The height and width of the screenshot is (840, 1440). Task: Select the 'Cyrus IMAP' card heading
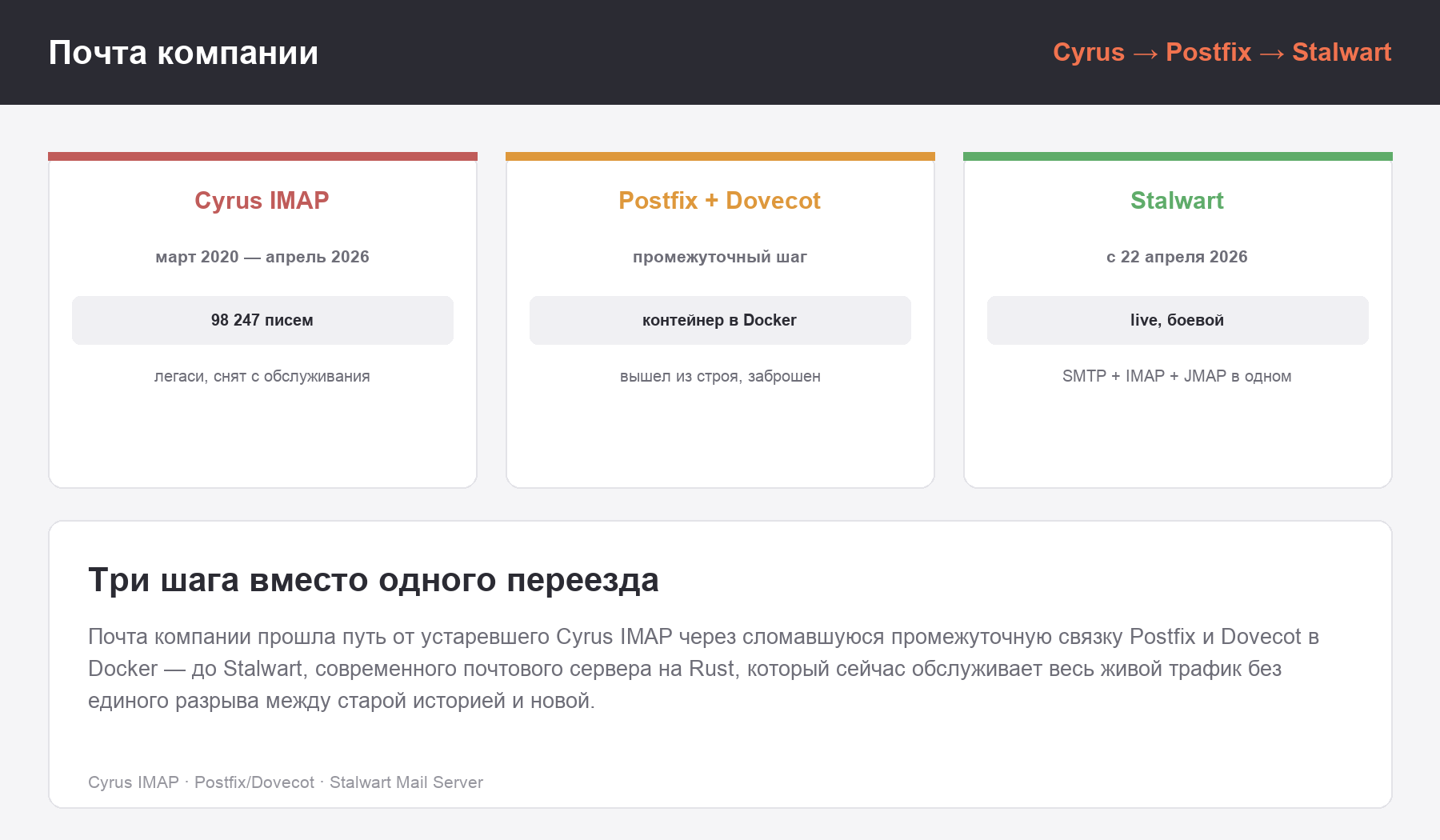[x=262, y=200]
